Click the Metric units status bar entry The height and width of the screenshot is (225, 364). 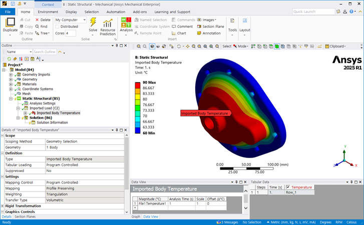[291, 222]
